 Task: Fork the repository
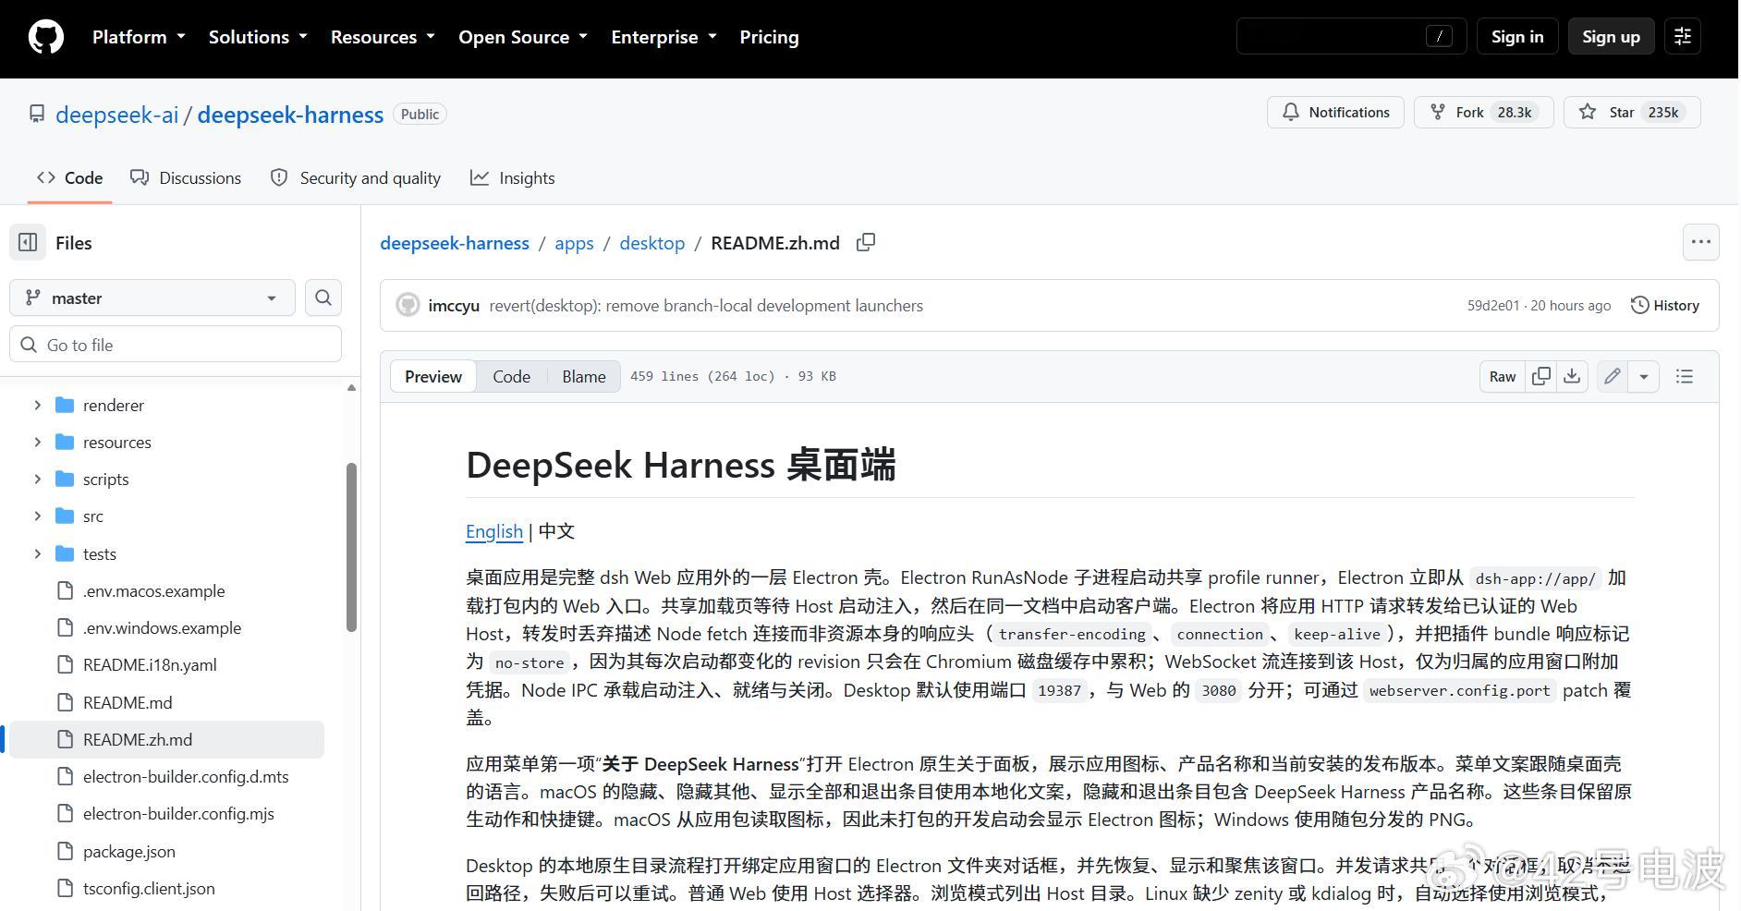(x=1483, y=113)
